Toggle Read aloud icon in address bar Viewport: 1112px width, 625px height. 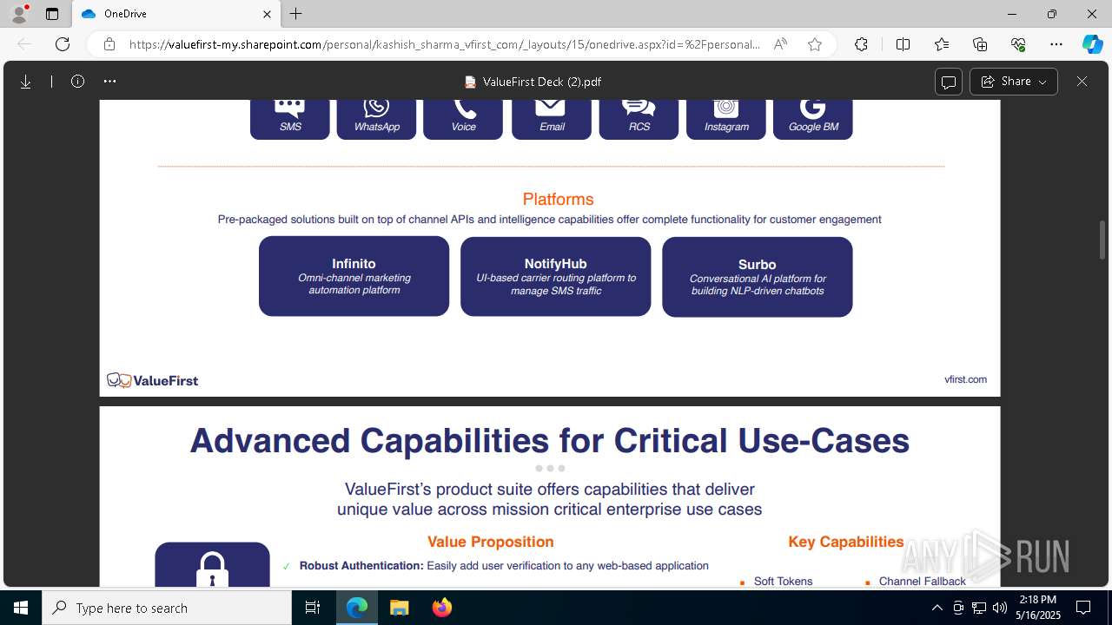pyautogui.click(x=780, y=44)
